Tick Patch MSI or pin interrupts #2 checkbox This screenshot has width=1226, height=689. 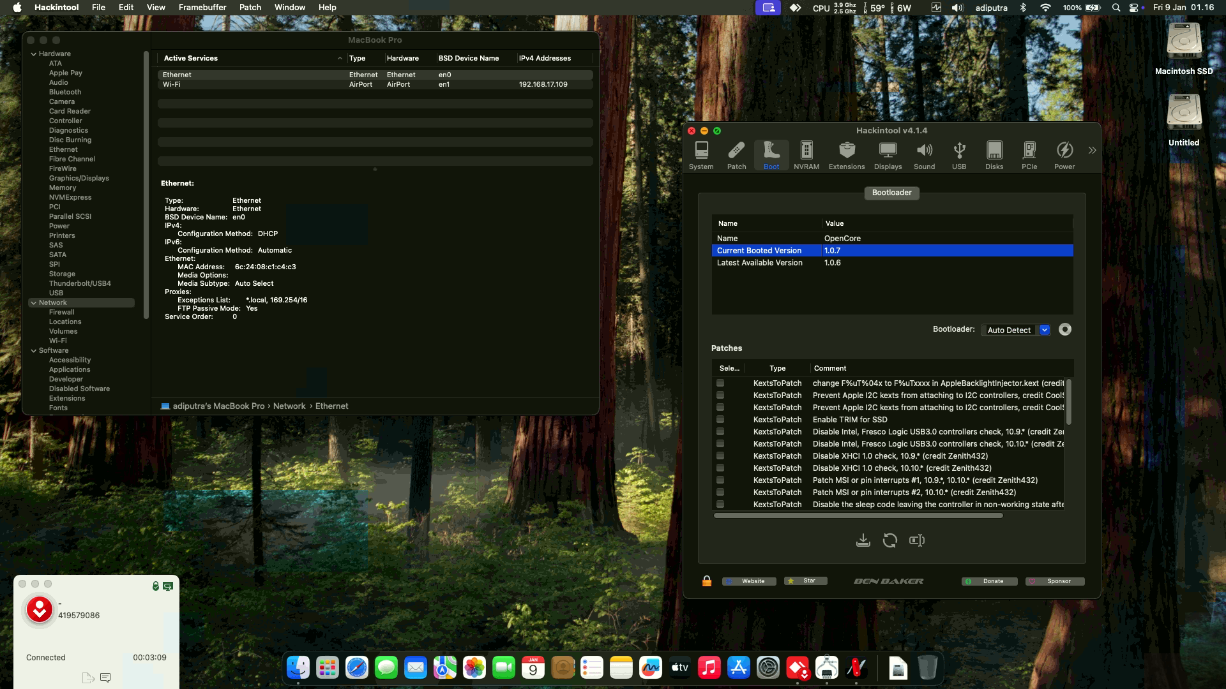point(720,493)
